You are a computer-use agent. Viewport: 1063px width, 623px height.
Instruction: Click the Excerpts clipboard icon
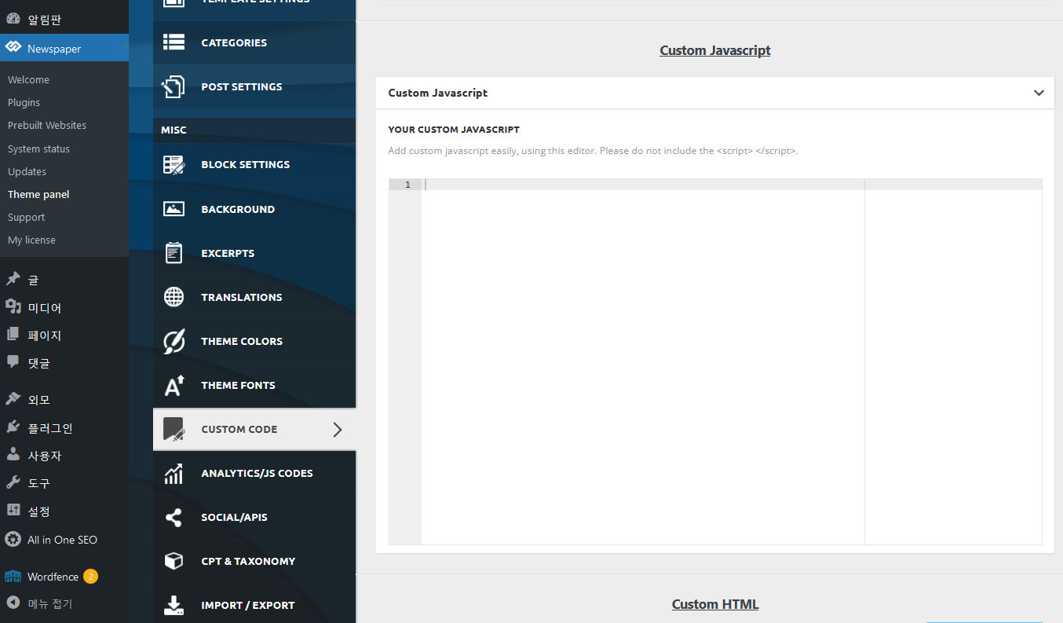point(174,253)
